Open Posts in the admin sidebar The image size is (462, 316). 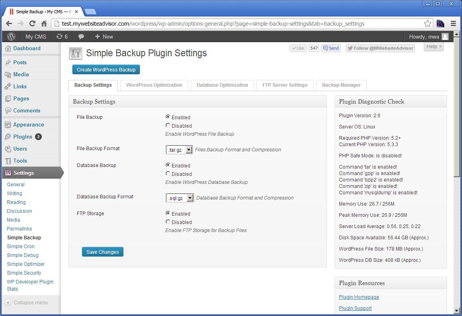pyautogui.click(x=20, y=62)
